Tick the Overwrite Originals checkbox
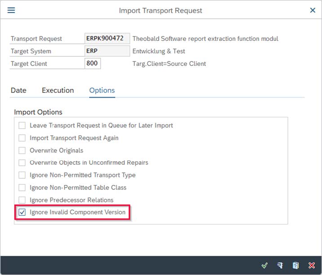Image resolution: width=322 pixels, height=275 pixels. pos(22,150)
